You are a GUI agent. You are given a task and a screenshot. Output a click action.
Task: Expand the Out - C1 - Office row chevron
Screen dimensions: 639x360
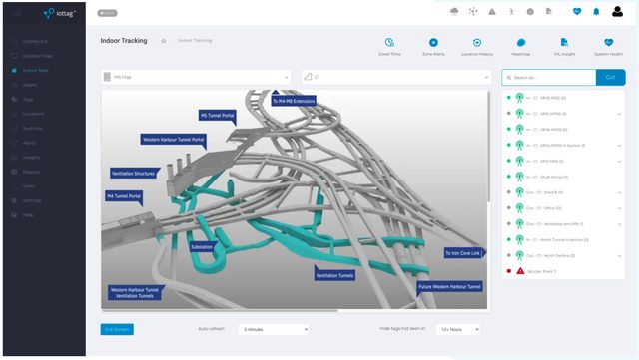click(619, 208)
